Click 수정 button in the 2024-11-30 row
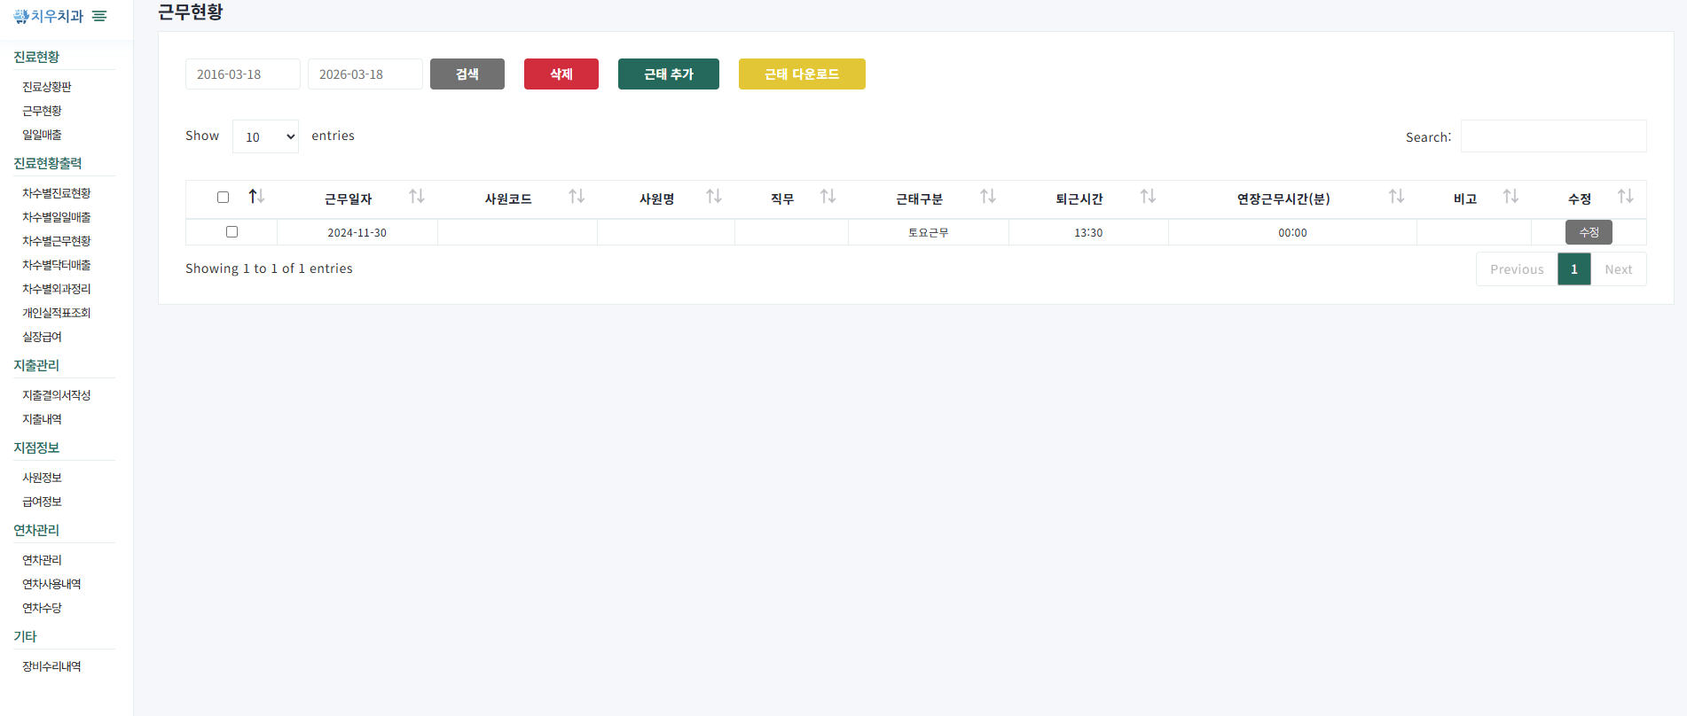The width and height of the screenshot is (1687, 716). click(x=1589, y=232)
